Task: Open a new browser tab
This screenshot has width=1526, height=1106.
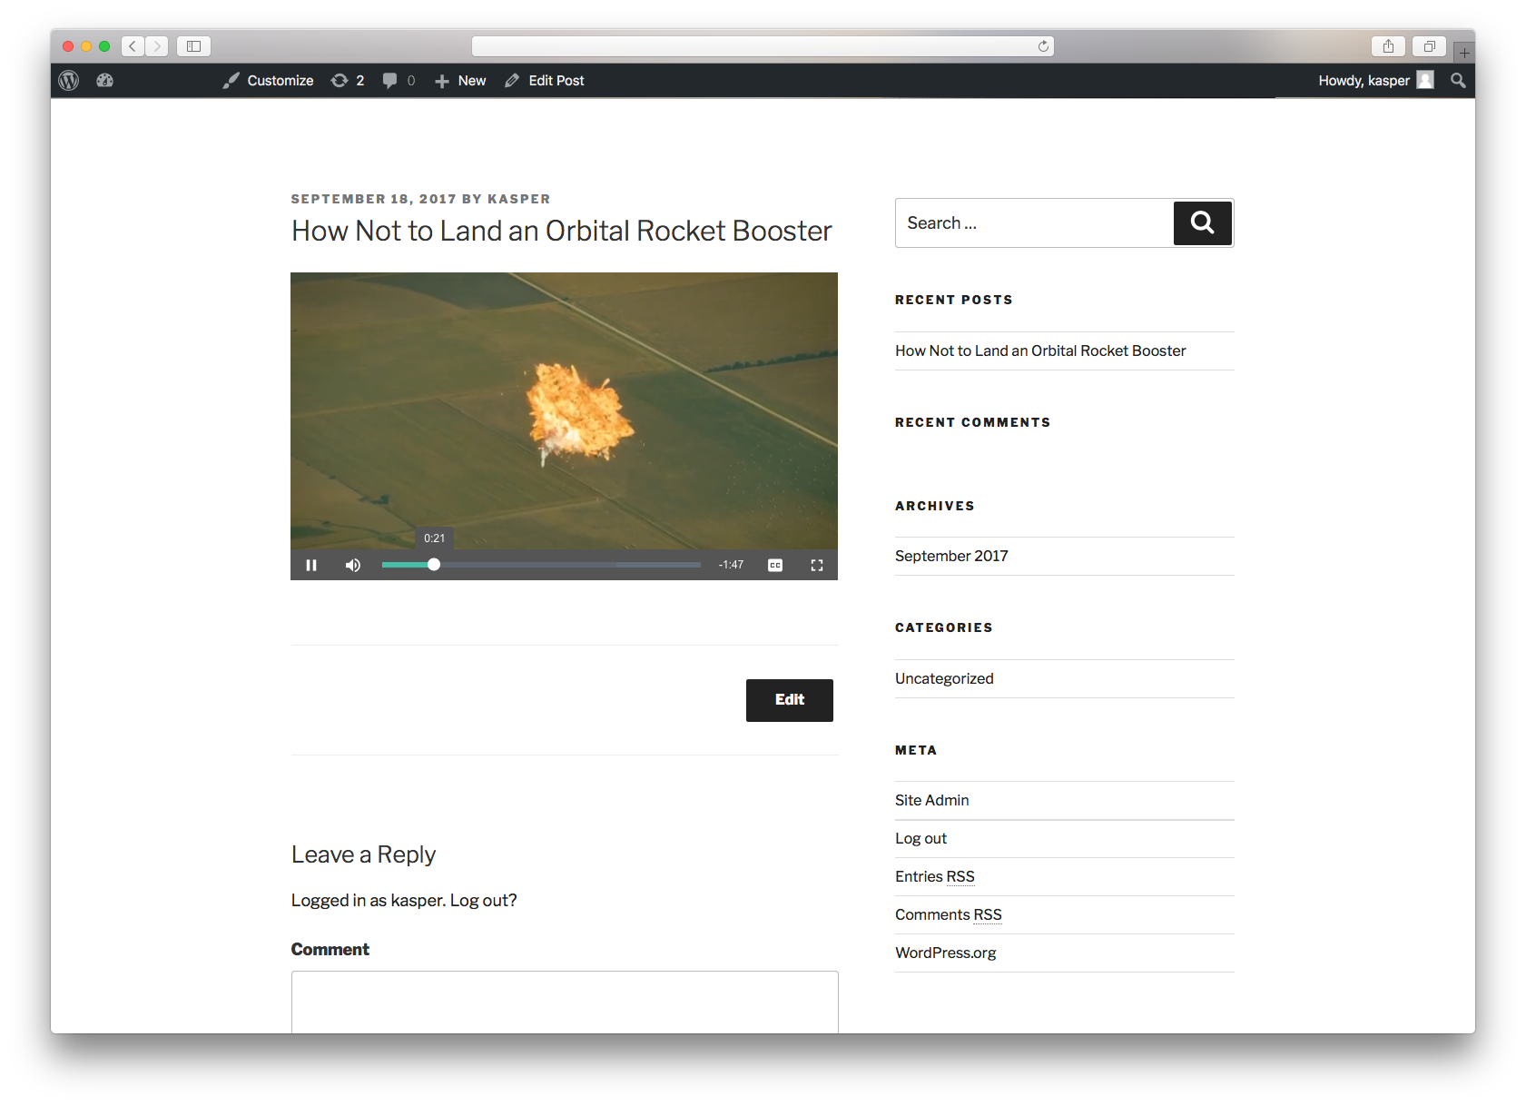Action: (1463, 52)
